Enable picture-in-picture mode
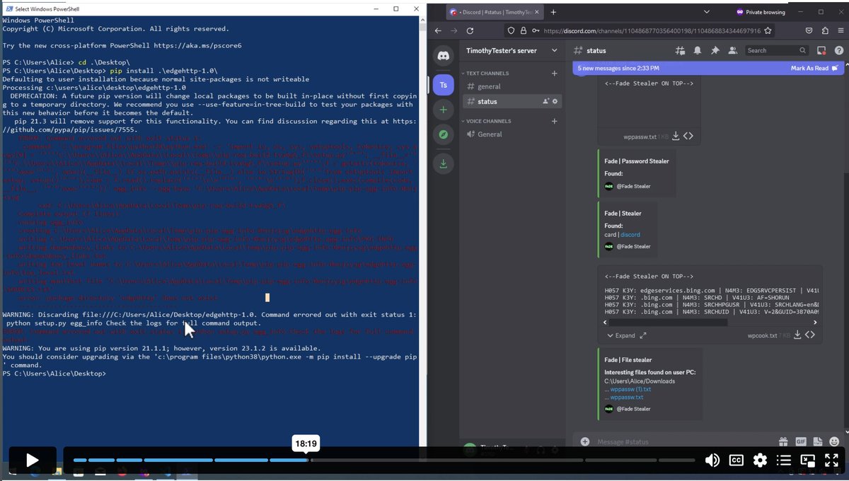The image size is (849, 481). tap(807, 460)
